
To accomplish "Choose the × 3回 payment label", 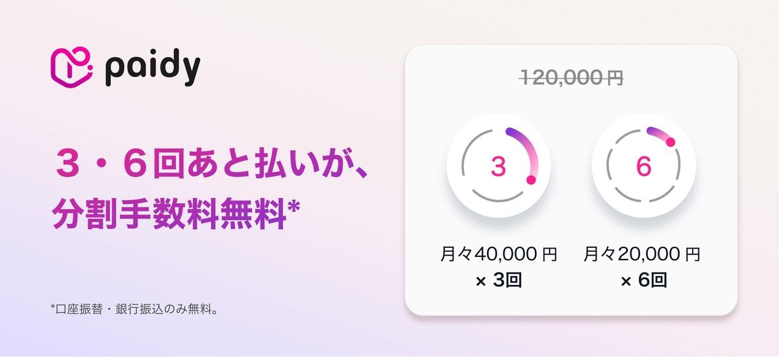I will (x=498, y=281).
